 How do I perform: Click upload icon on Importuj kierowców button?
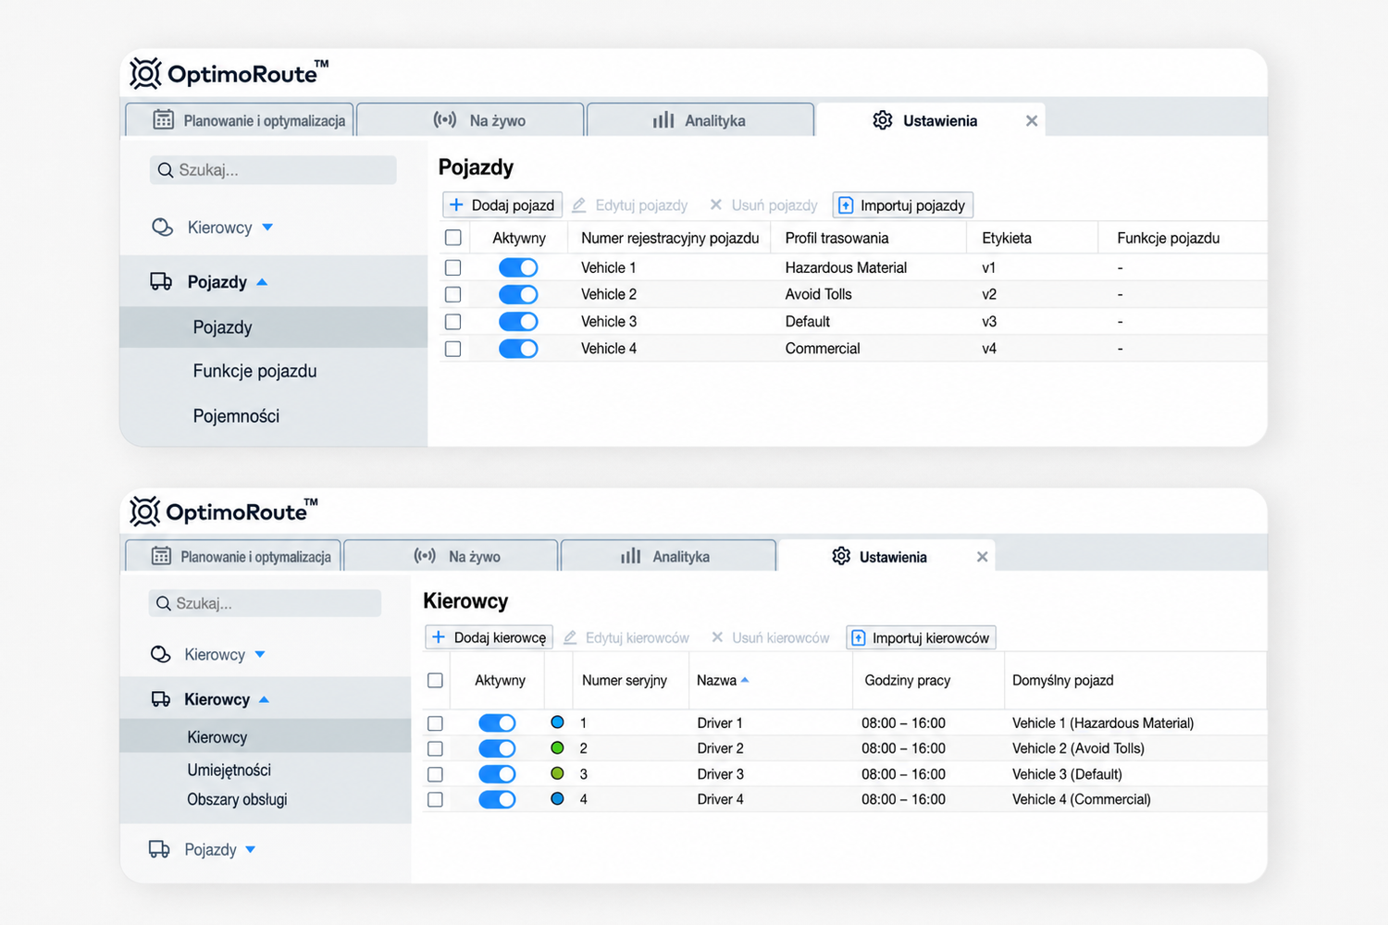(859, 638)
